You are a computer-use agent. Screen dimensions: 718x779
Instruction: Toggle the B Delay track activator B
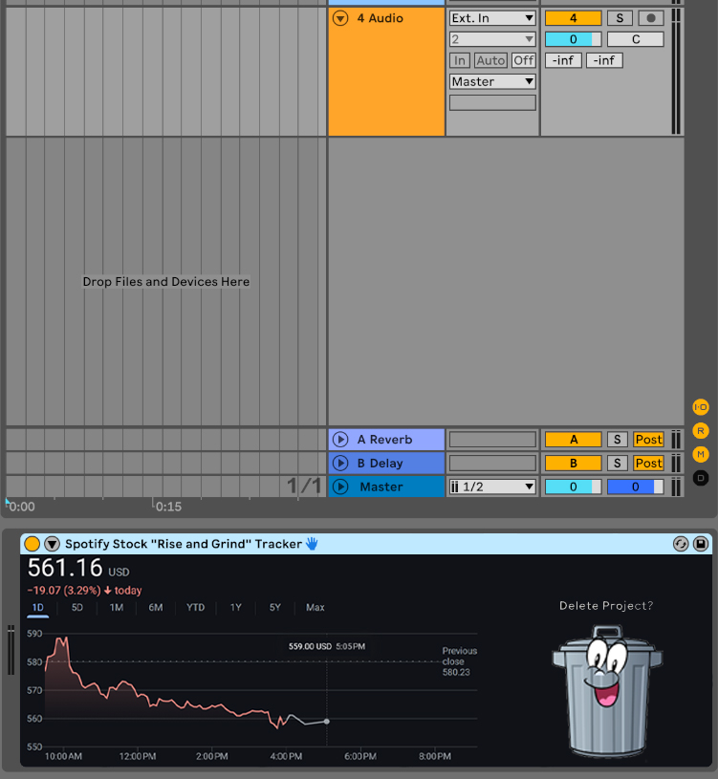click(573, 463)
